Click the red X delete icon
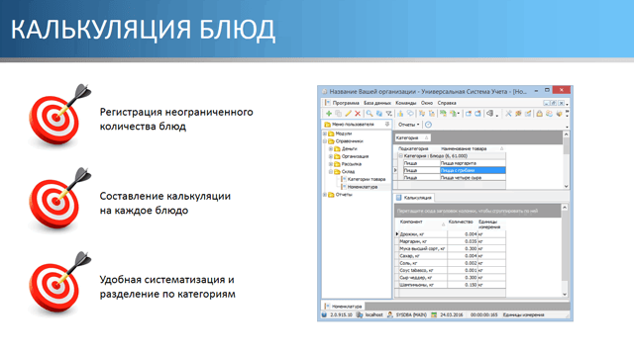This screenshot has width=634, height=356. pos(358,114)
